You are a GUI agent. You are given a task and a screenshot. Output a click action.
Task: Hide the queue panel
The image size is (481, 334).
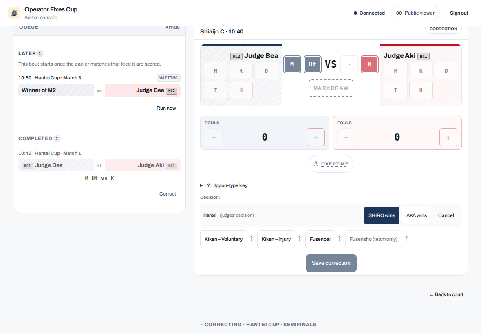click(172, 27)
